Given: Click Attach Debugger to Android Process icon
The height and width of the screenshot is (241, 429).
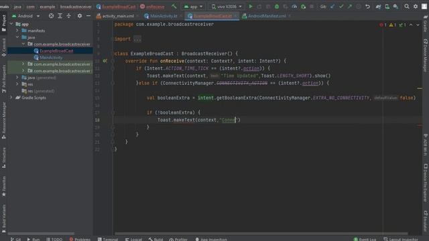Looking at the screenshot, I should click(303, 6).
